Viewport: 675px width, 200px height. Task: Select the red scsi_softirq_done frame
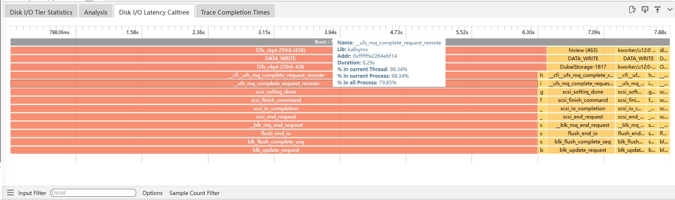pos(275,92)
